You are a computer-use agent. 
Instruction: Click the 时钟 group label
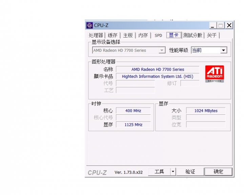[x=96, y=103]
